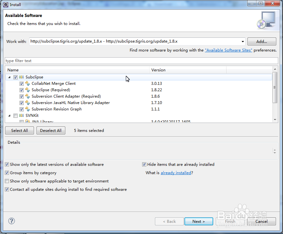Enable Show only software applicable to target environment
This screenshot has height=234, width=283.
coord(7,181)
